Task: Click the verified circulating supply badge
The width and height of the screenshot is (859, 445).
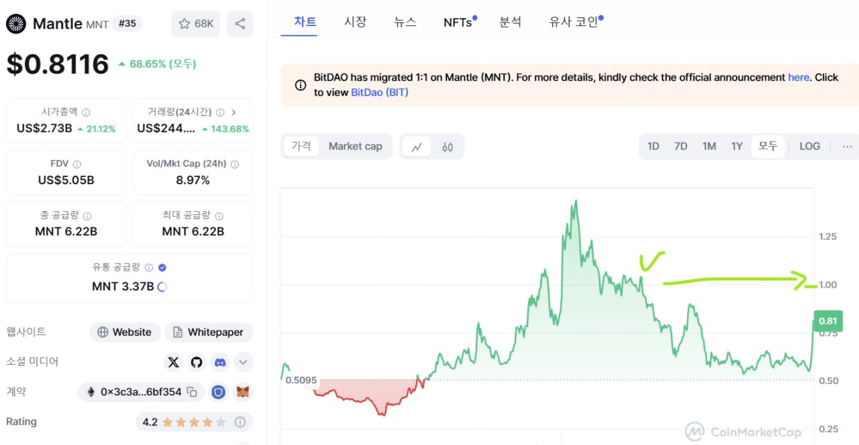Action: point(162,267)
